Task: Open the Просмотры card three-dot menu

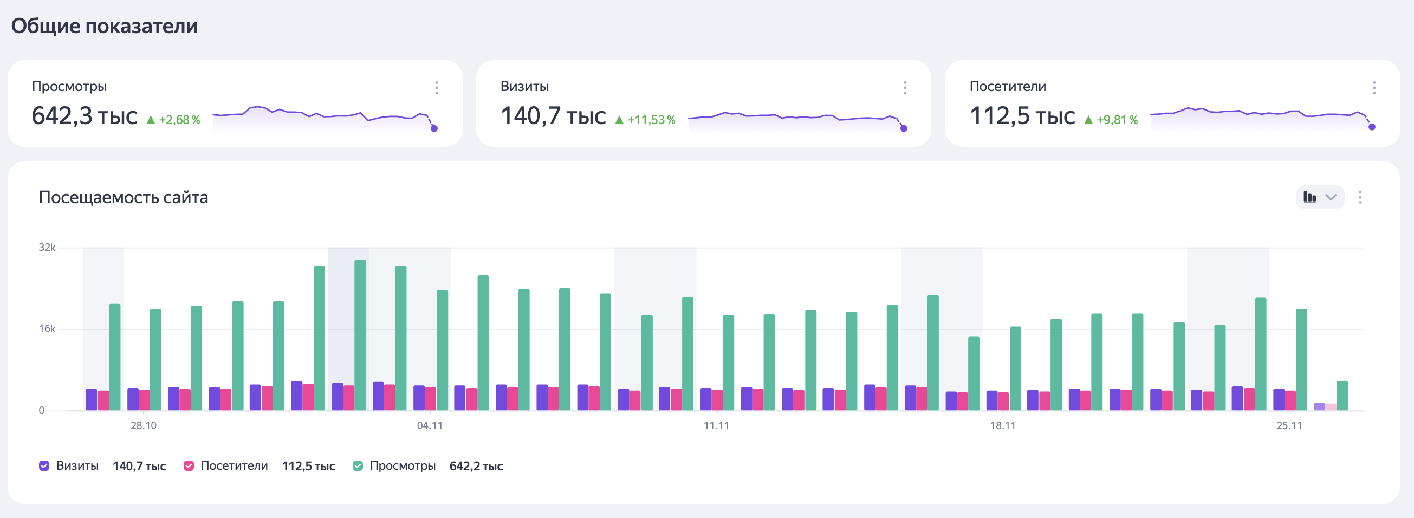Action: pos(436,88)
